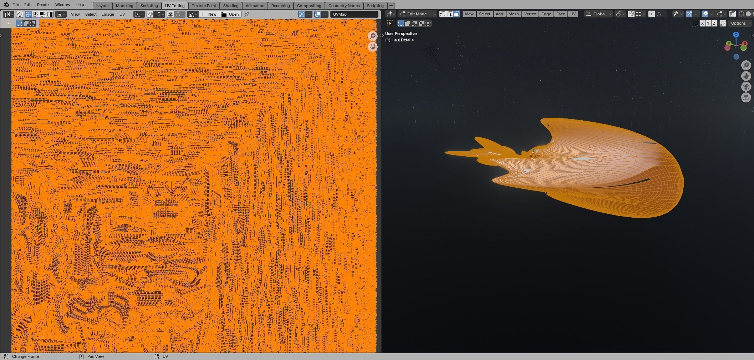754x360 pixels.
Task: Select UV face selection mode
Action: 42,14
